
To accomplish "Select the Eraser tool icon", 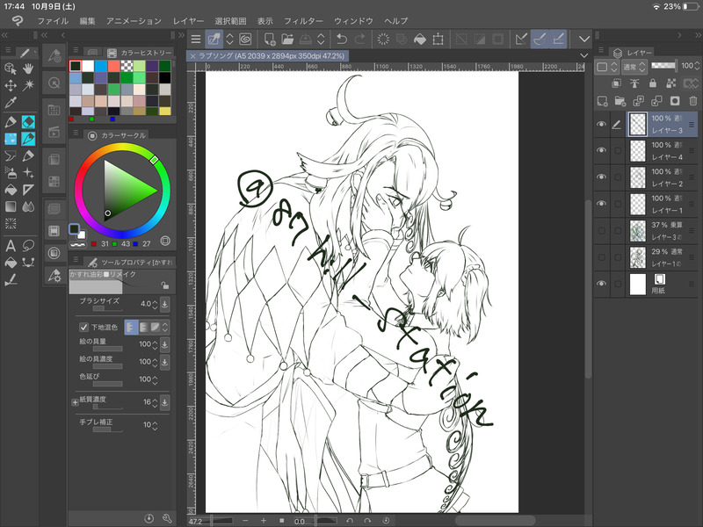I will pos(28,122).
